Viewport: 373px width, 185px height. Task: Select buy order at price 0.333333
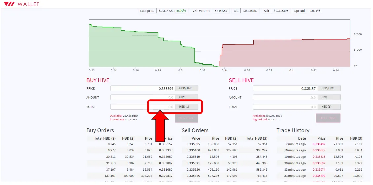pyautogui.click(x=130, y=150)
